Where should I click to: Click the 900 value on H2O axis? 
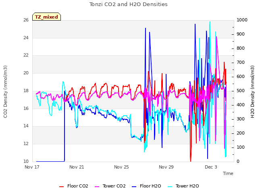[x=241, y=34]
